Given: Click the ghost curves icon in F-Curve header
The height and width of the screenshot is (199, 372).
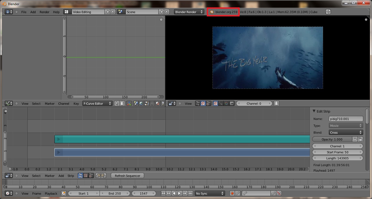Looking at the screenshot, I should [122, 103].
